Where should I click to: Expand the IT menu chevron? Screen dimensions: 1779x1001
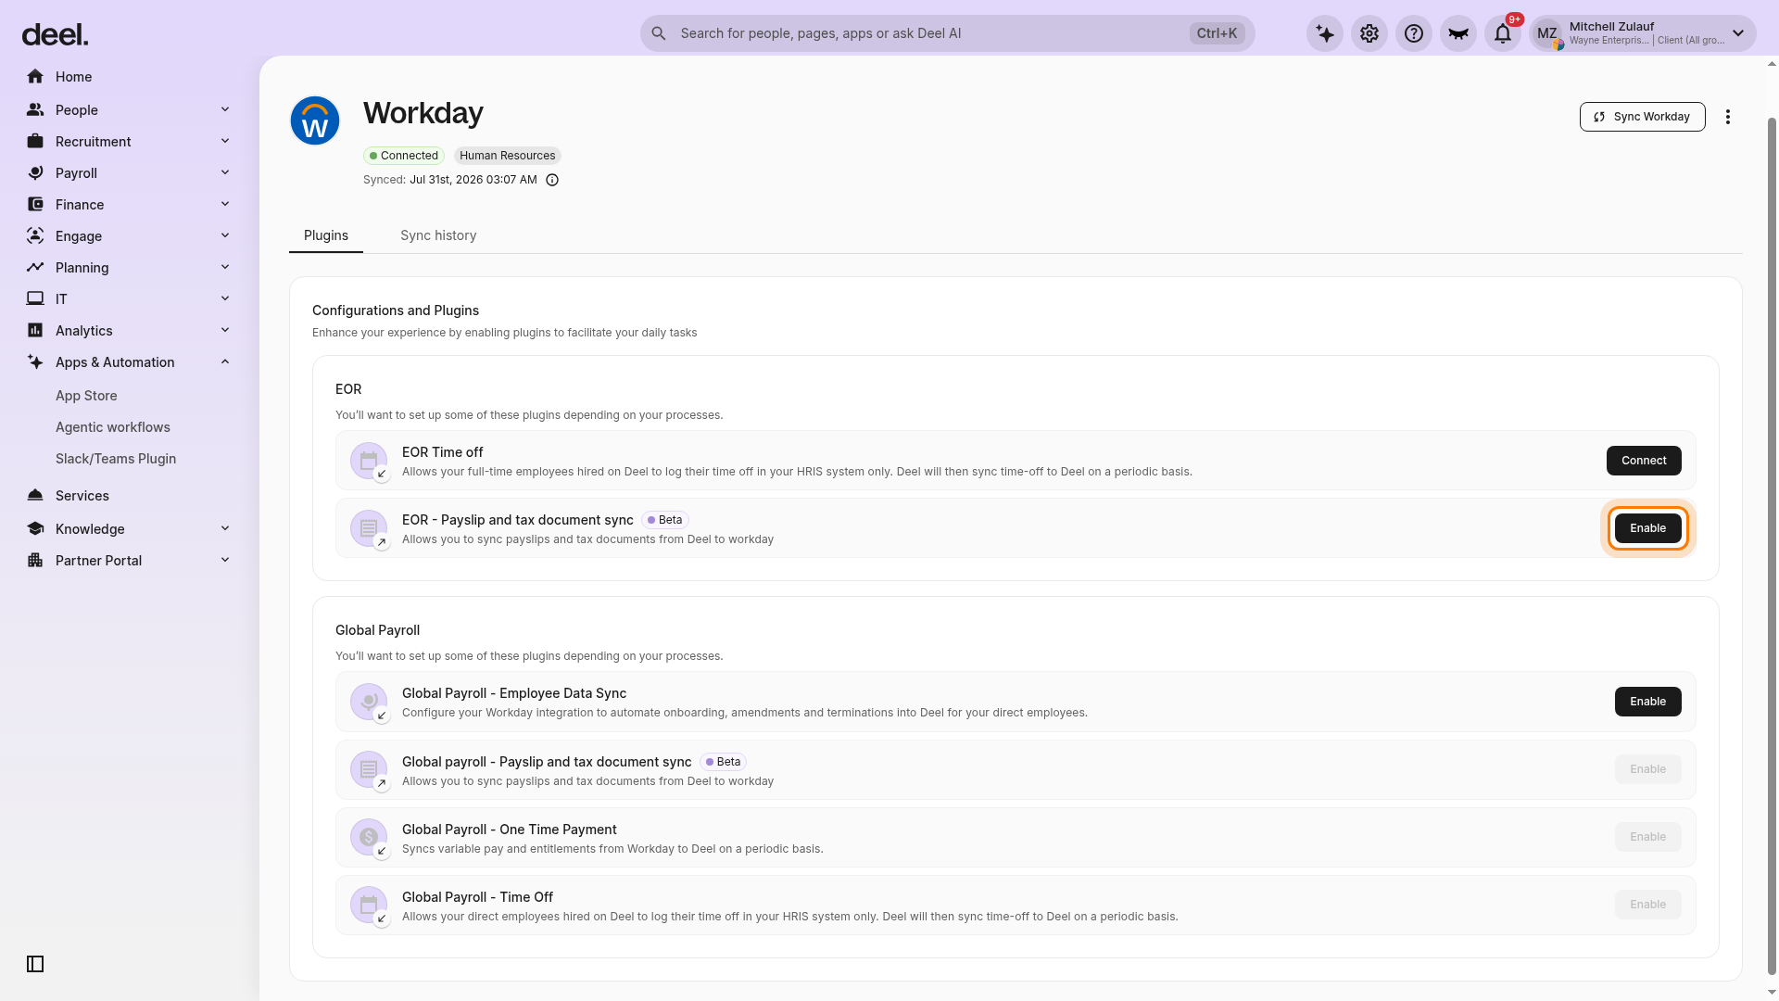coord(225,298)
